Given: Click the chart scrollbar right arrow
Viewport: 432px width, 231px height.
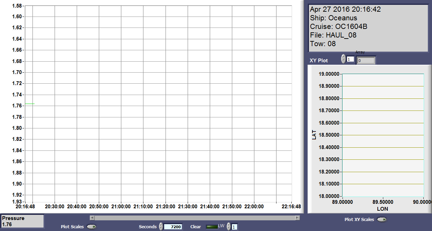Looking at the screenshot, I should [297, 218].
